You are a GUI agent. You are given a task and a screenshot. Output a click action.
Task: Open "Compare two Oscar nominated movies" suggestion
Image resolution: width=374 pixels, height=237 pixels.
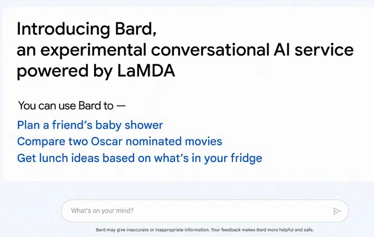(x=119, y=141)
